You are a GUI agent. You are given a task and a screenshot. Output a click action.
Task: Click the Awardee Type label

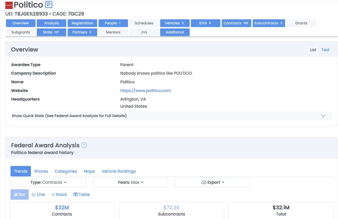tap(26, 65)
